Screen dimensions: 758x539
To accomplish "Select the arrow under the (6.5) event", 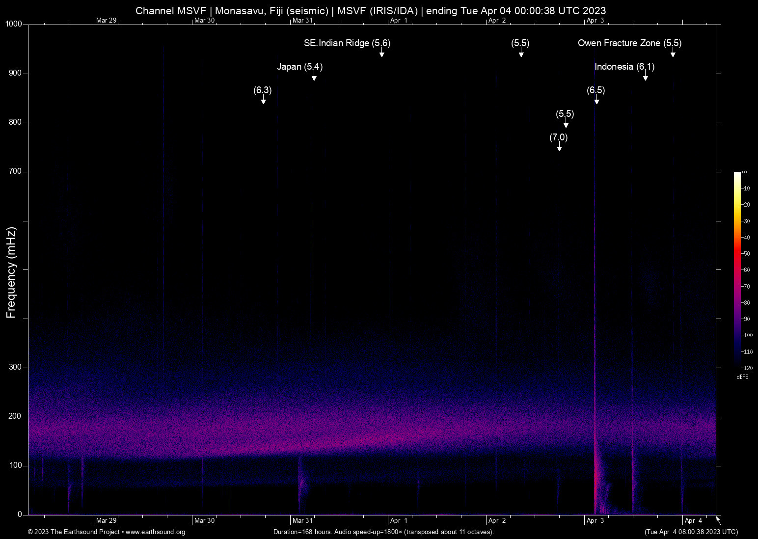I will [596, 100].
